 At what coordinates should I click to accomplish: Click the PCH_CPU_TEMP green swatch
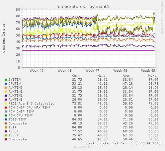point(6,115)
